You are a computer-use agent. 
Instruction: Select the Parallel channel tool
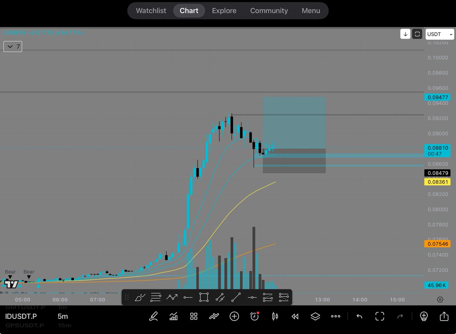coord(220,297)
